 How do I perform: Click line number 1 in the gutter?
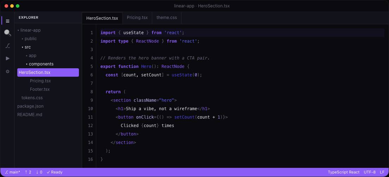pos(92,33)
